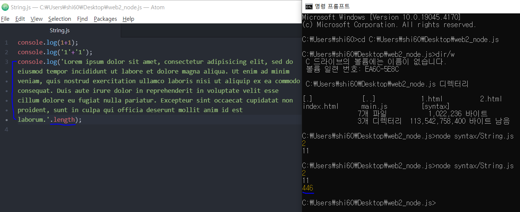Click line number 3 in the gutter
This screenshot has height=212, width=520.
click(6, 62)
